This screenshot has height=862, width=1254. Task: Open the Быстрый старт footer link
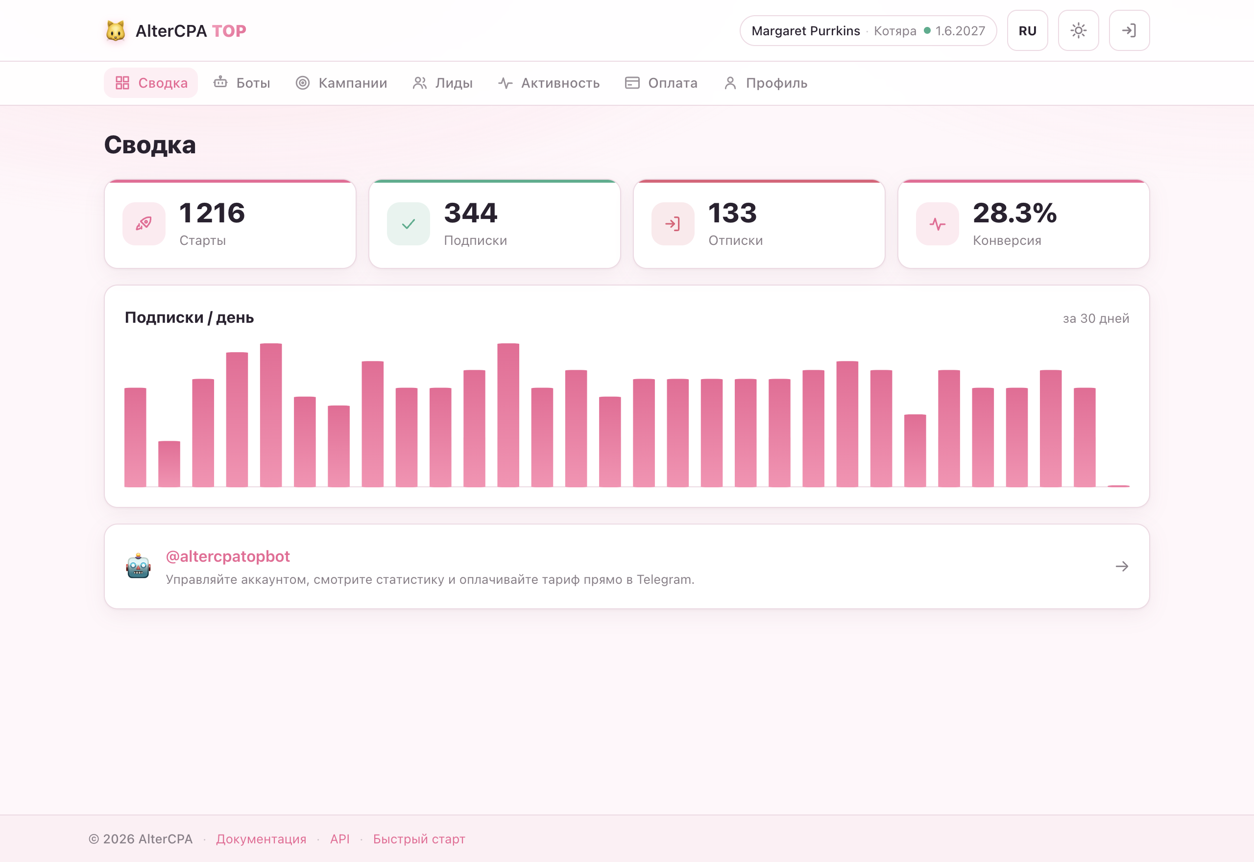click(419, 839)
